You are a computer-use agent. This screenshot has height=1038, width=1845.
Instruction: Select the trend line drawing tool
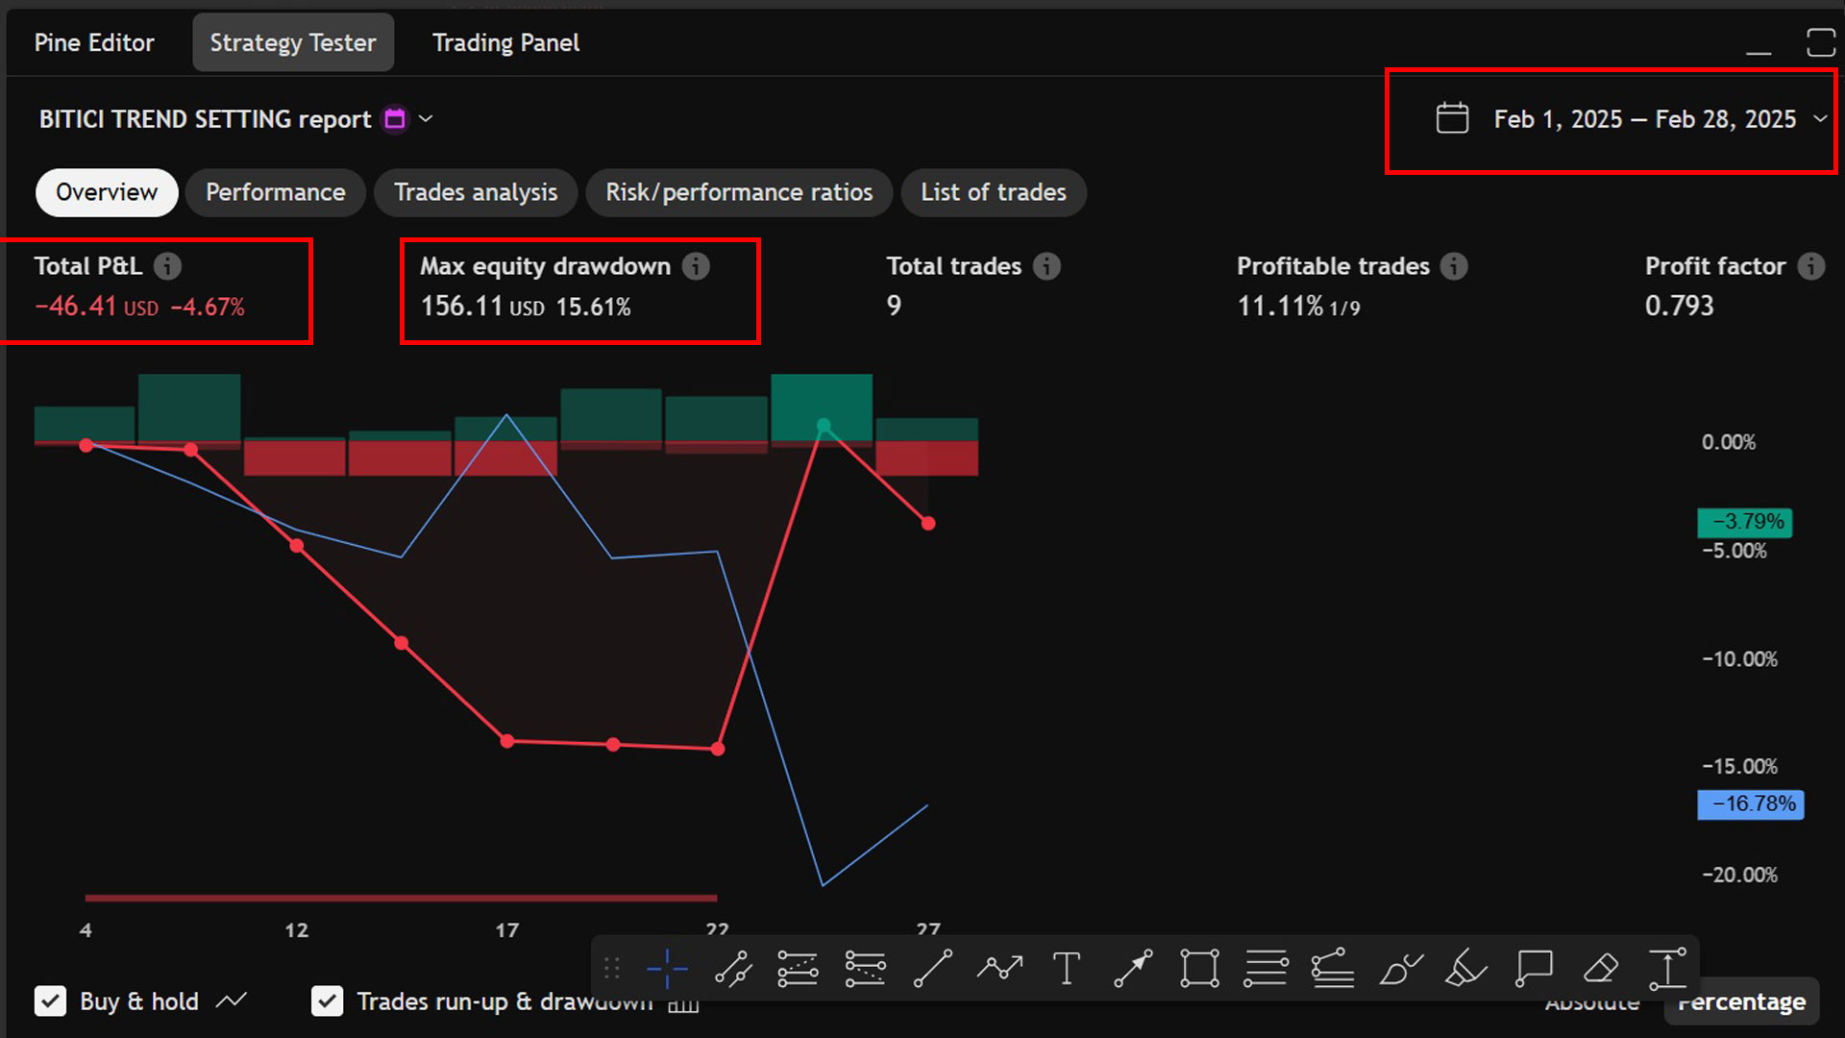tap(932, 968)
